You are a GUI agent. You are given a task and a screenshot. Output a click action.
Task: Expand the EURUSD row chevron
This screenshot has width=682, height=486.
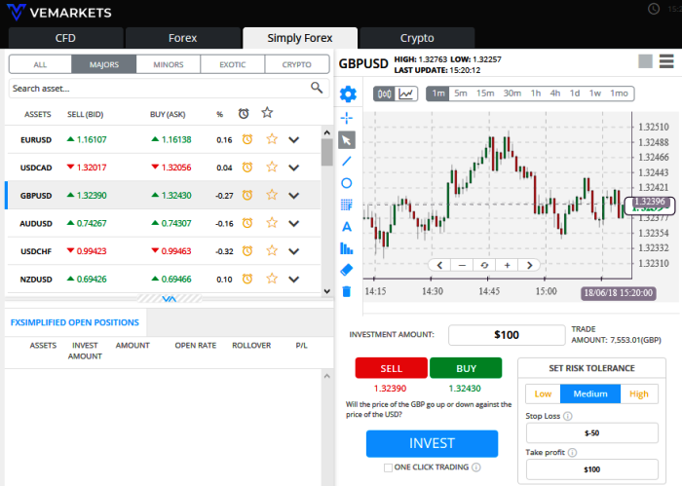tap(294, 140)
